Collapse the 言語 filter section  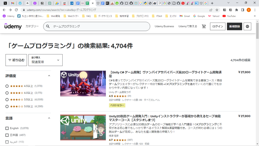[49, 118]
